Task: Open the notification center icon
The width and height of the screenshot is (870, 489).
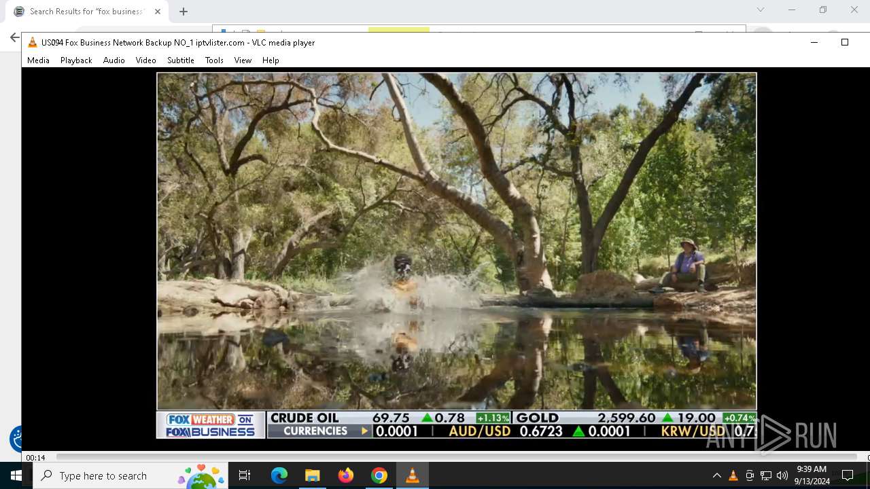Action: click(x=848, y=475)
